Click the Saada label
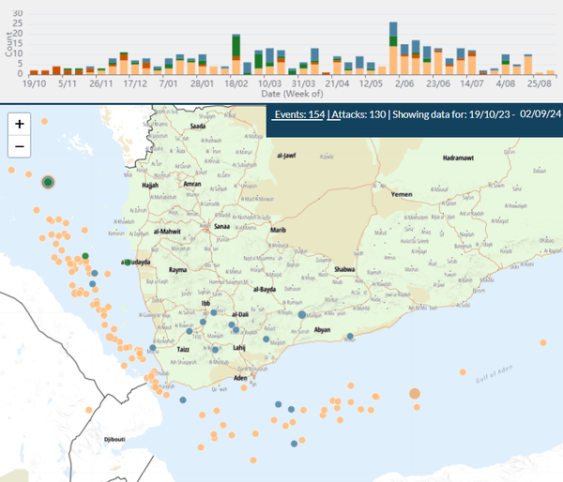563x482 pixels. (198, 126)
